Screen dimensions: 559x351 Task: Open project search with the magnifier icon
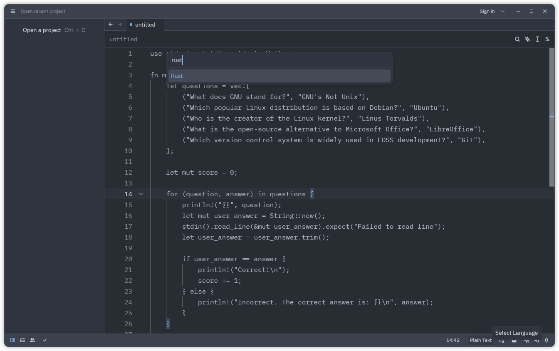[x=517, y=39]
